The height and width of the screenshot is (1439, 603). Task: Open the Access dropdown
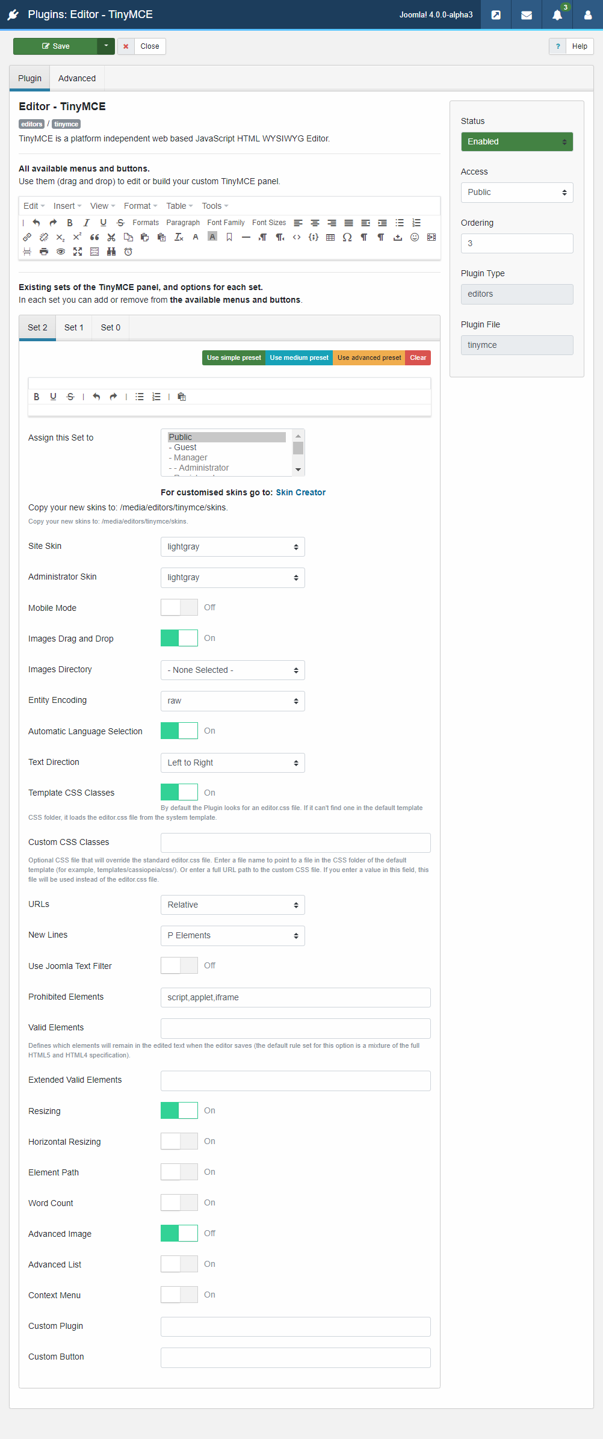517,193
